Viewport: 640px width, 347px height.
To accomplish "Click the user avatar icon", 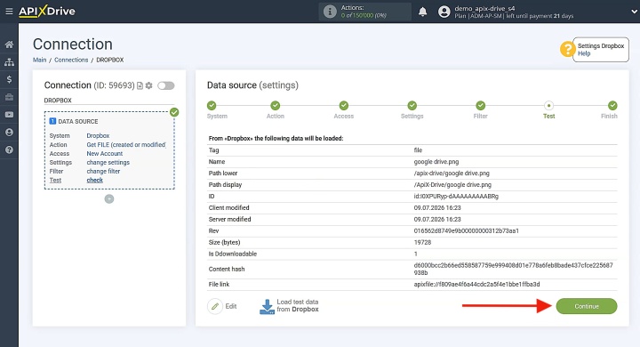I will pos(444,12).
